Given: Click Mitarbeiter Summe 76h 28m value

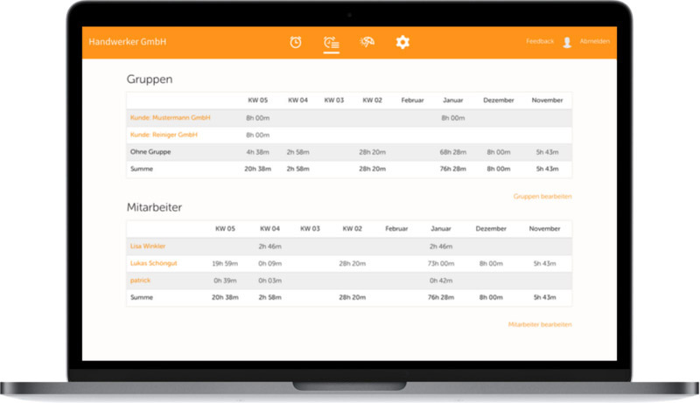Looking at the screenshot, I should (441, 297).
